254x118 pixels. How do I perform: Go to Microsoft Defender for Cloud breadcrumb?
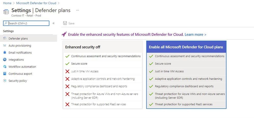pos(36,3)
